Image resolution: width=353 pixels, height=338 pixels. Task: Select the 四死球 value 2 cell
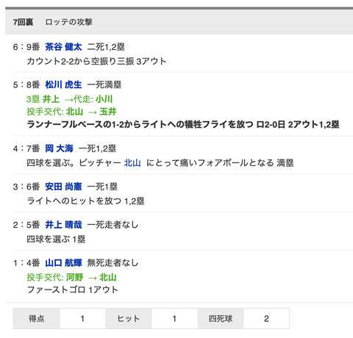click(266, 318)
